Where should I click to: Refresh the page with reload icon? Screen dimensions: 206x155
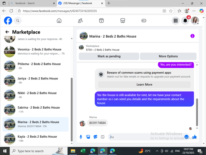11,11
